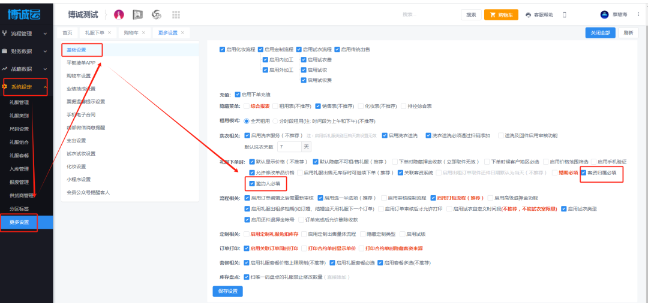648x303 pixels.
Task: Switch to the 首页 tab
Action: tap(67, 32)
